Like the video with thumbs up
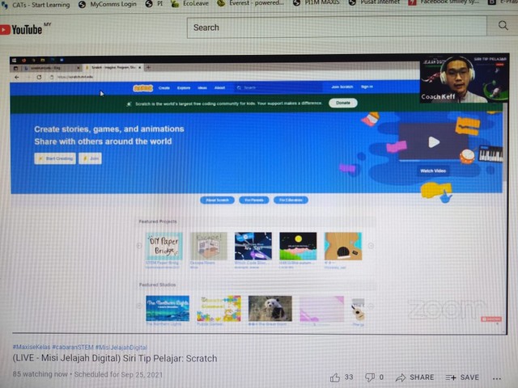Viewport: 518px width, 388px height. click(335, 377)
